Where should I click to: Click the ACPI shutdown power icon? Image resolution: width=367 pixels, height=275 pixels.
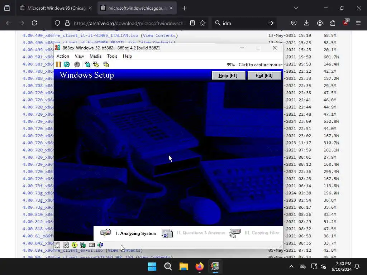pyautogui.click(x=77, y=64)
